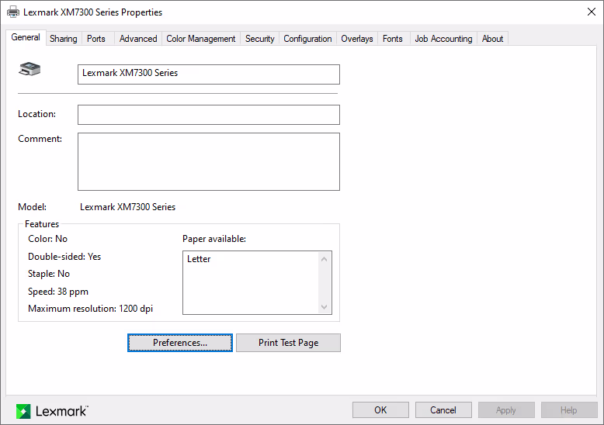This screenshot has height=425, width=604.
Task: Open the Color Management tab
Action: 201,39
